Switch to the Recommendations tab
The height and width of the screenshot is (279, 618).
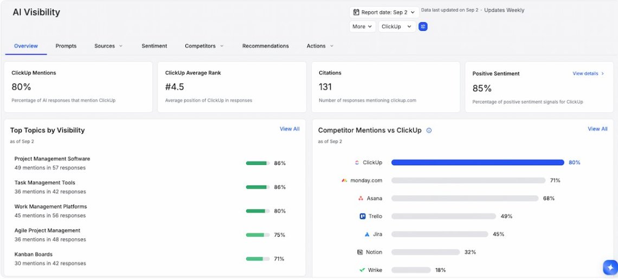[265, 46]
